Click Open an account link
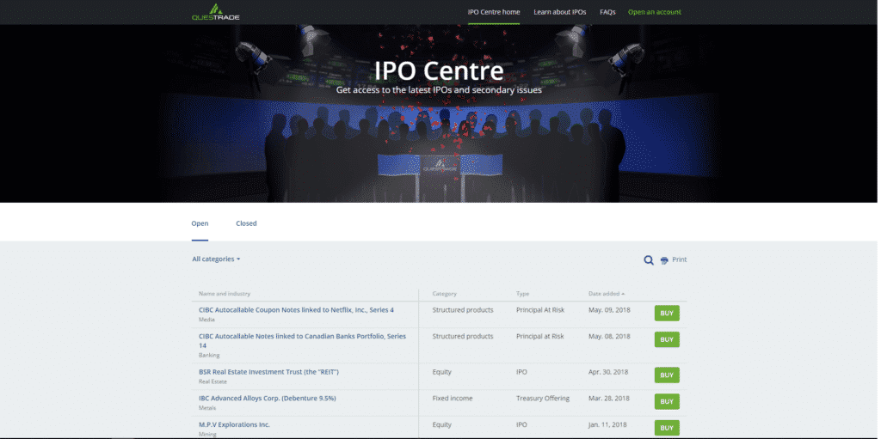Screen dimensions: 881x439 pos(654,12)
